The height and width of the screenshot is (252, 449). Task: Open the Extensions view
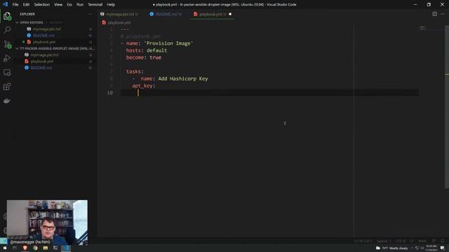[x=7, y=87]
